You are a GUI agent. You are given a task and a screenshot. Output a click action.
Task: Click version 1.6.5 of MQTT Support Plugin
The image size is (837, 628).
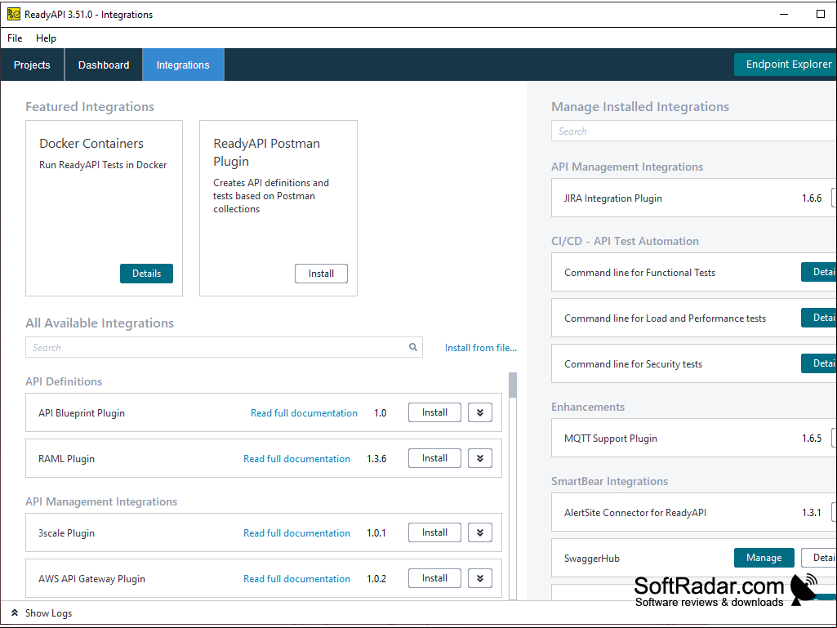pyautogui.click(x=812, y=439)
